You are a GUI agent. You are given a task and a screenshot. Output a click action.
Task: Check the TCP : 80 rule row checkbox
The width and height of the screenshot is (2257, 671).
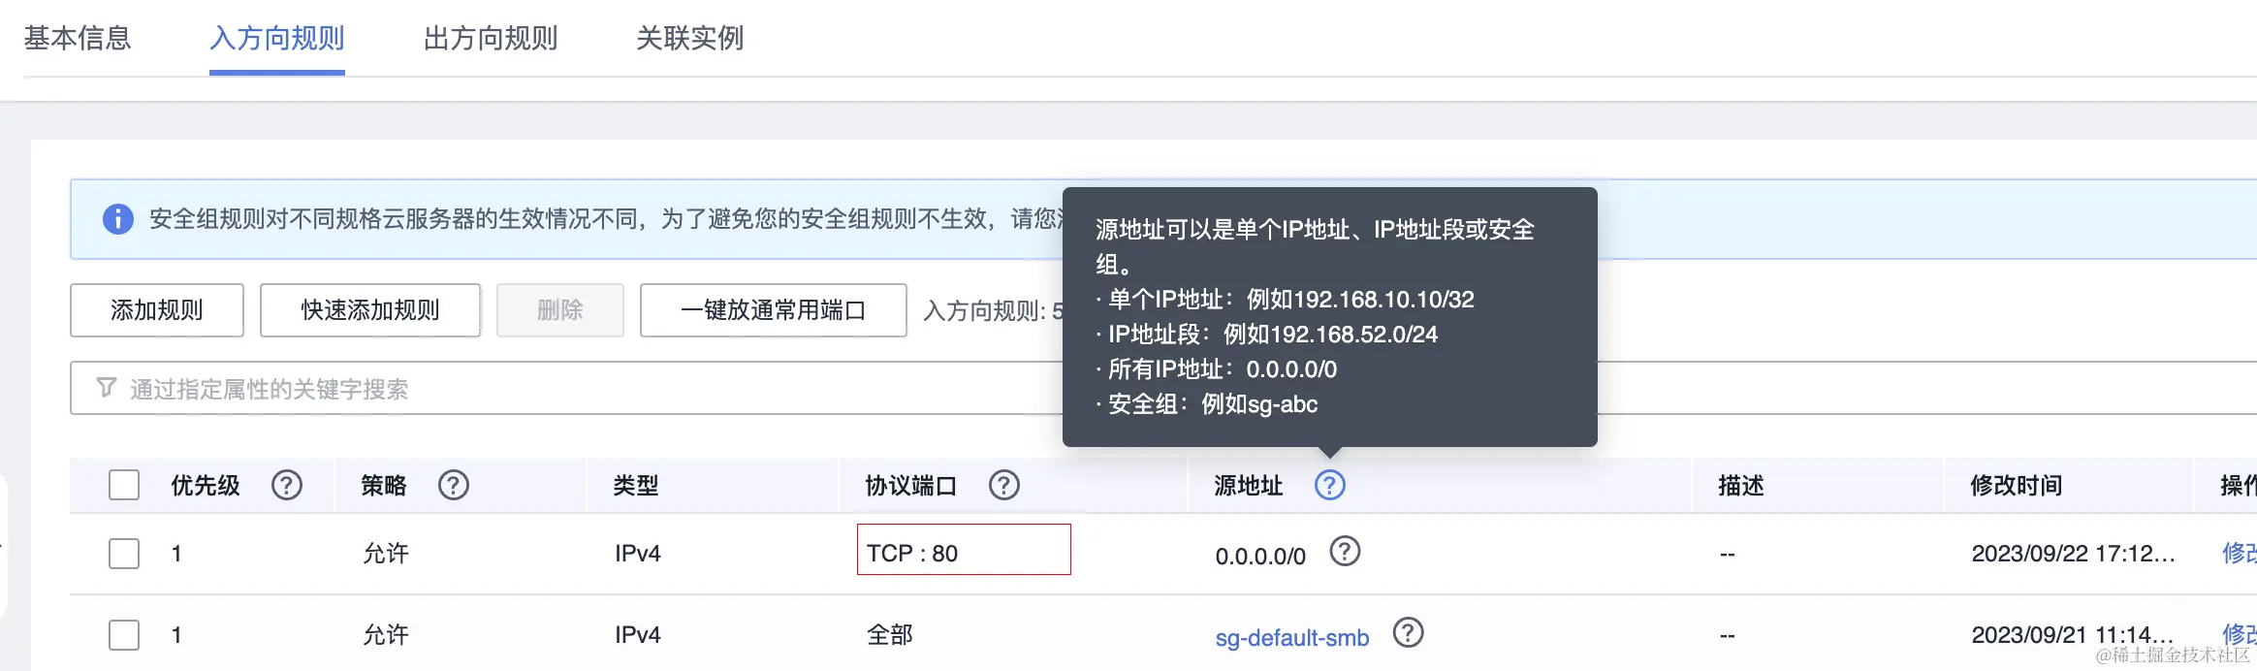pyautogui.click(x=124, y=554)
